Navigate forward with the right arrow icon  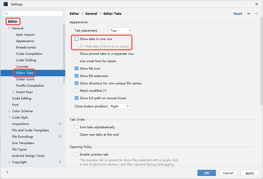pyautogui.click(x=256, y=14)
